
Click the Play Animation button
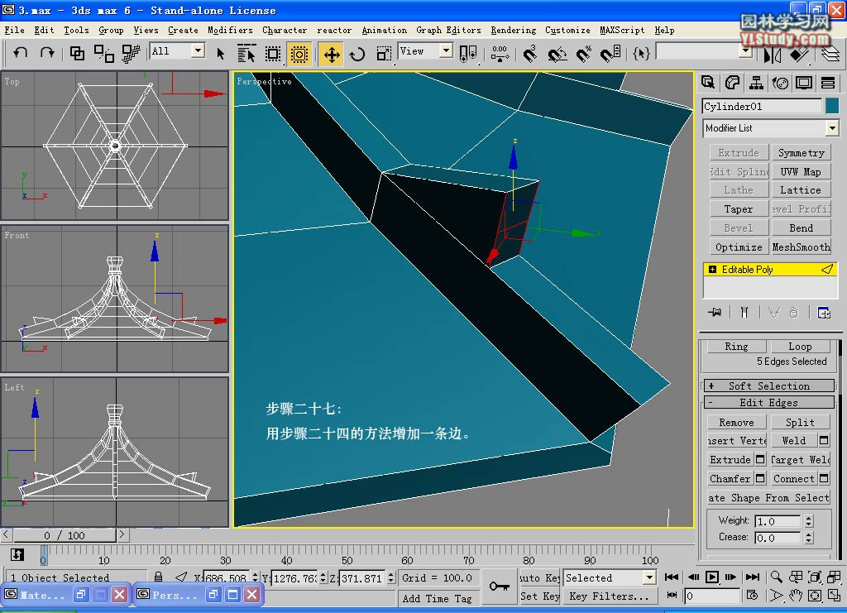pyautogui.click(x=712, y=577)
